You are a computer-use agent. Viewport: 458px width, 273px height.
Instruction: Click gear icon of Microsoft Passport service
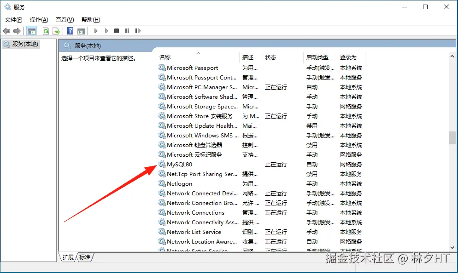[162, 68]
